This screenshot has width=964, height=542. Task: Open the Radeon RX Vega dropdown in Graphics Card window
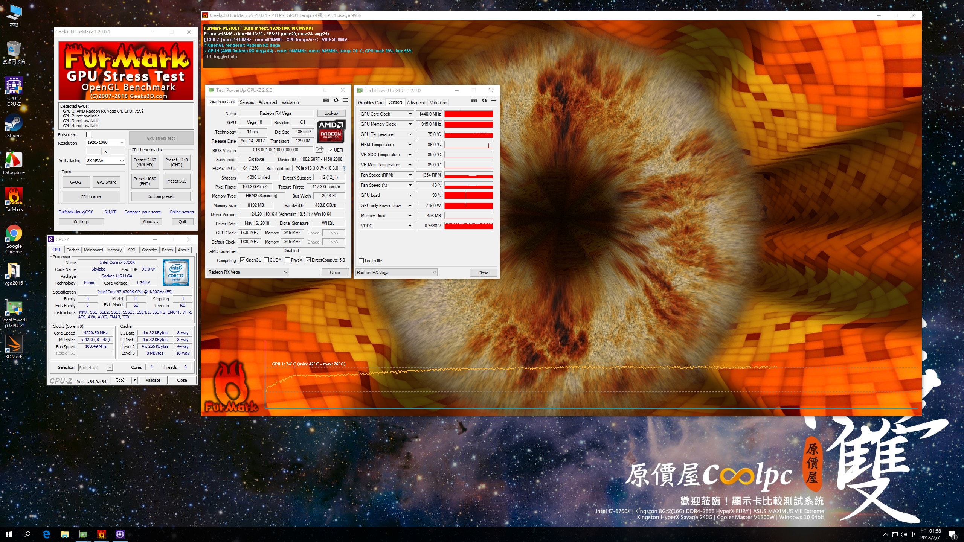coord(248,272)
